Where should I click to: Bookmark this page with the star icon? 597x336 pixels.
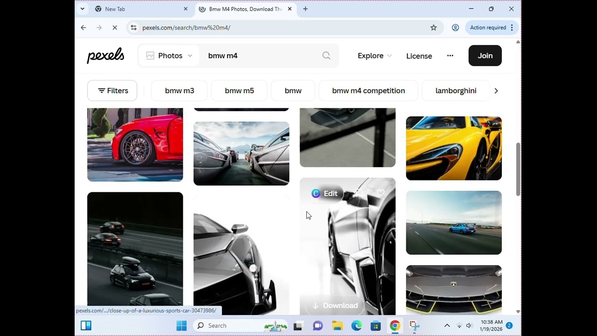point(434,28)
